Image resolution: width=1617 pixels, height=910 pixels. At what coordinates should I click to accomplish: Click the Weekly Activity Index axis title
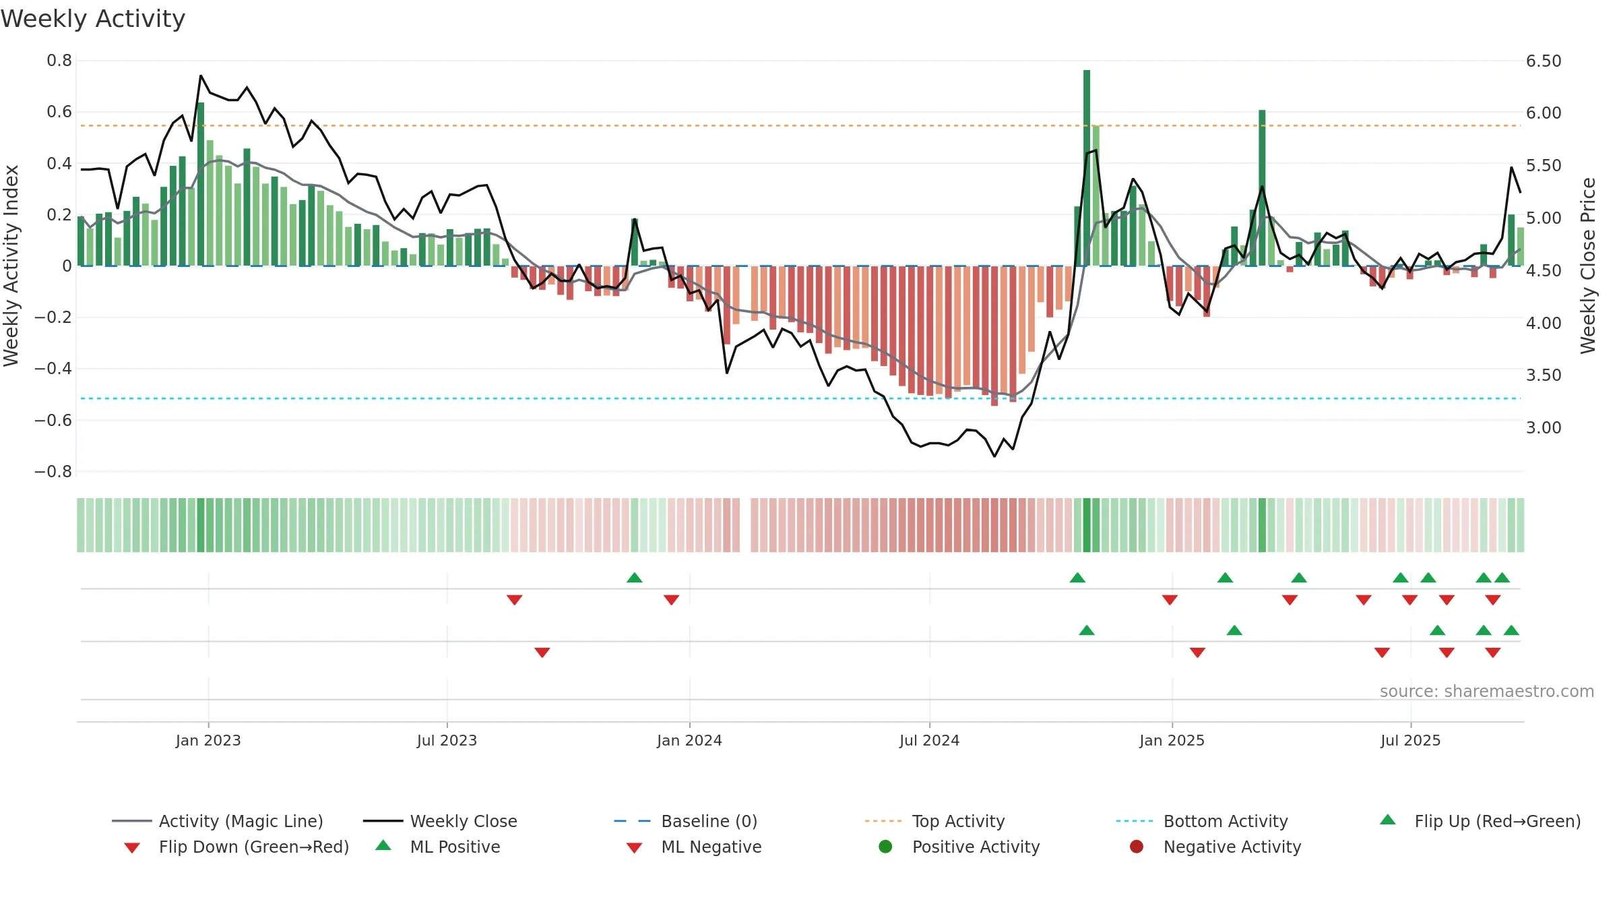click(11, 266)
